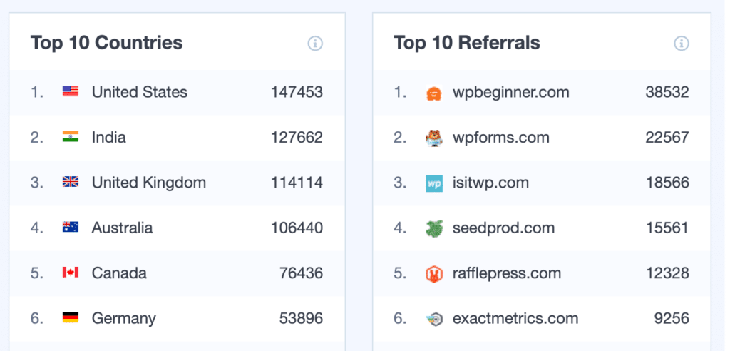Click the Germany flag icon
Viewport: 730px width, 351px height.
click(x=71, y=318)
